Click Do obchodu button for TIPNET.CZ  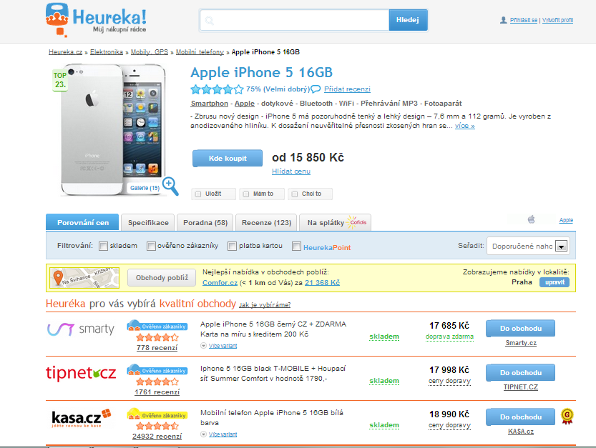520,373
